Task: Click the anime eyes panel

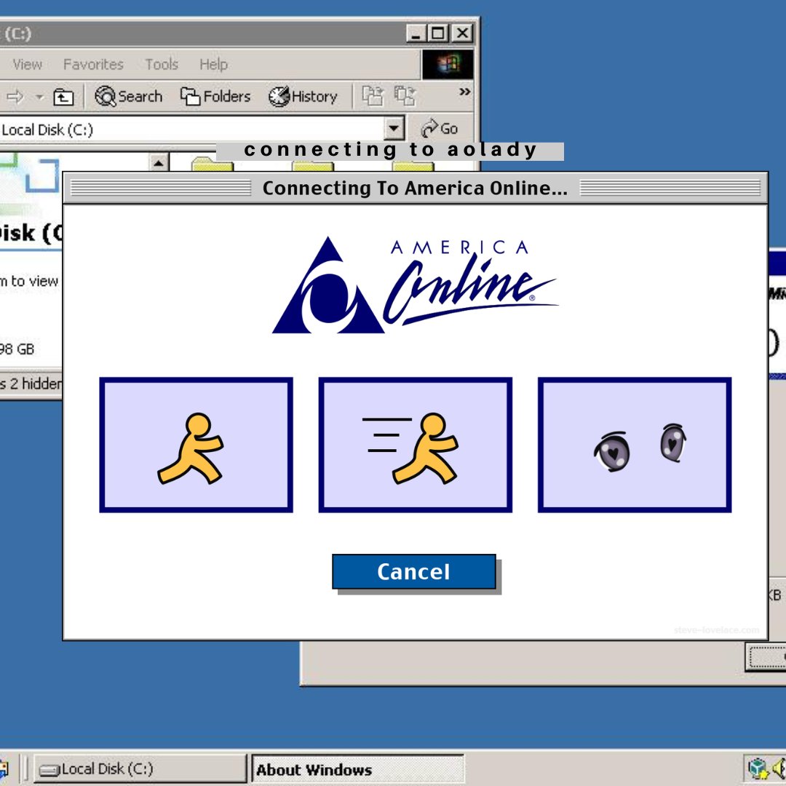Action: (x=635, y=445)
